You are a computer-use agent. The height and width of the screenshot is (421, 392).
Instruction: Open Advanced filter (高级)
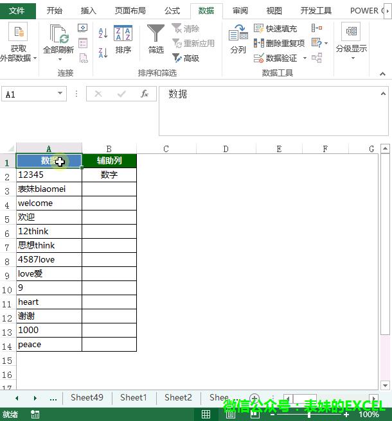click(186, 58)
